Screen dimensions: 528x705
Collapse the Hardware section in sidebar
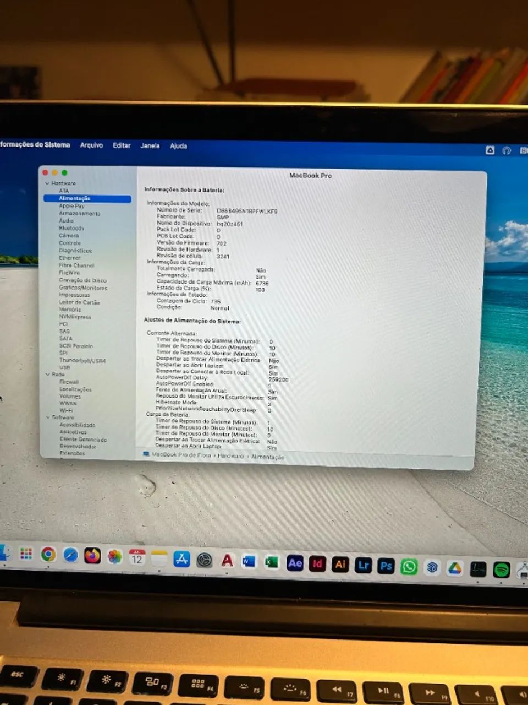click(47, 183)
